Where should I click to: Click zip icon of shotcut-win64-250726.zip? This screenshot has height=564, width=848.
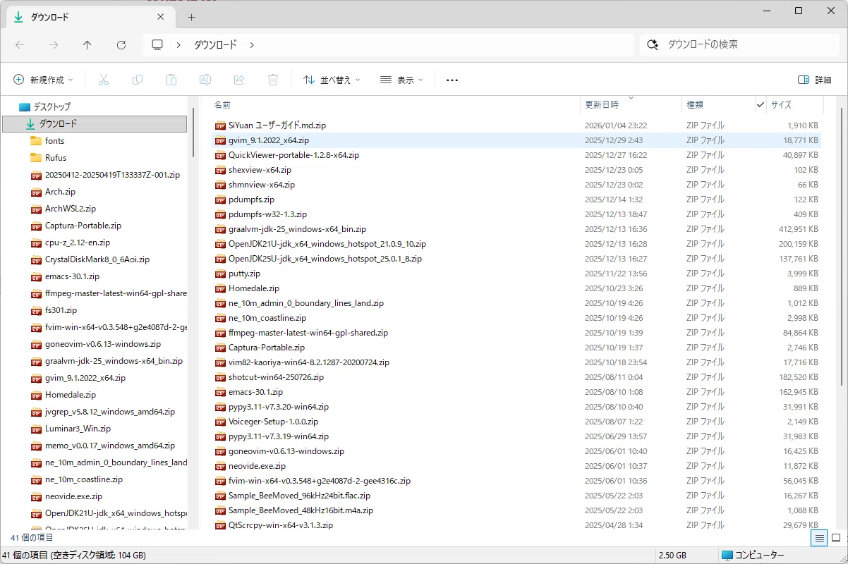coord(220,377)
